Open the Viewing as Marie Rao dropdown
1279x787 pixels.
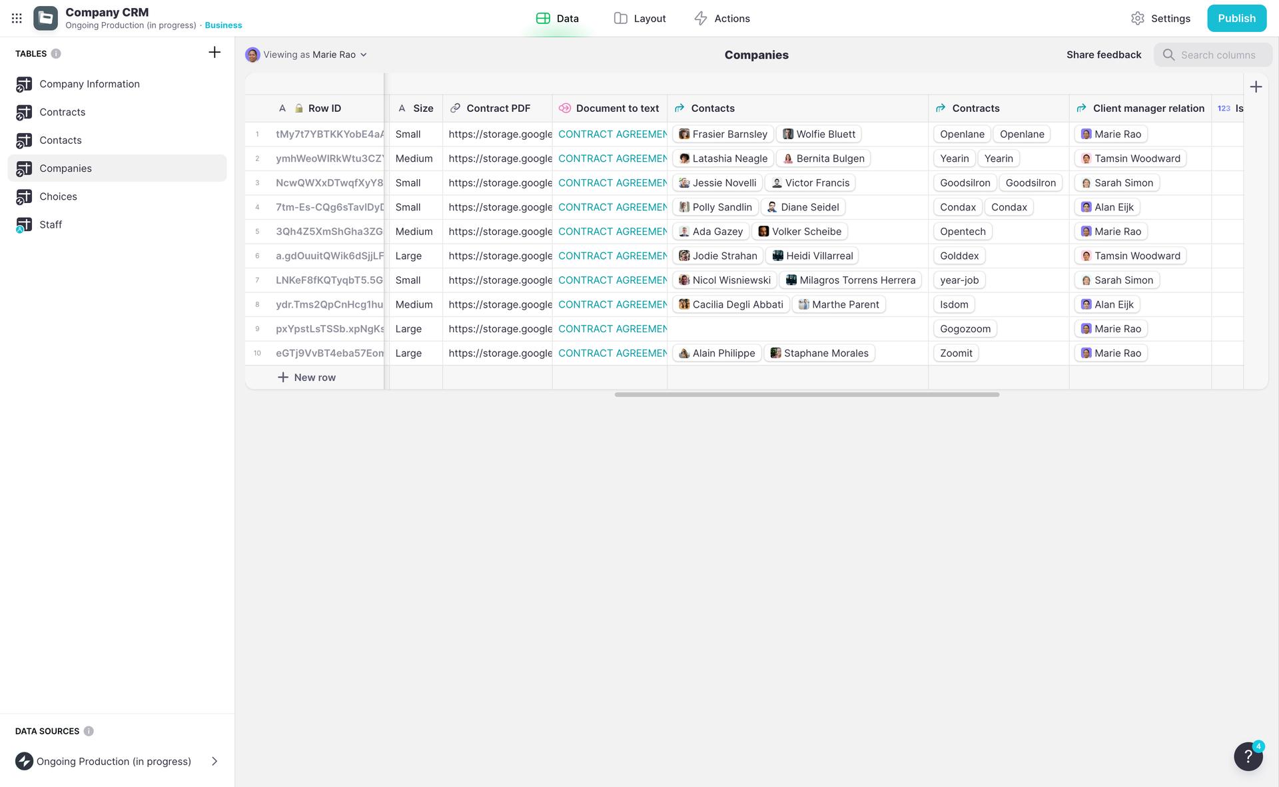click(x=306, y=55)
